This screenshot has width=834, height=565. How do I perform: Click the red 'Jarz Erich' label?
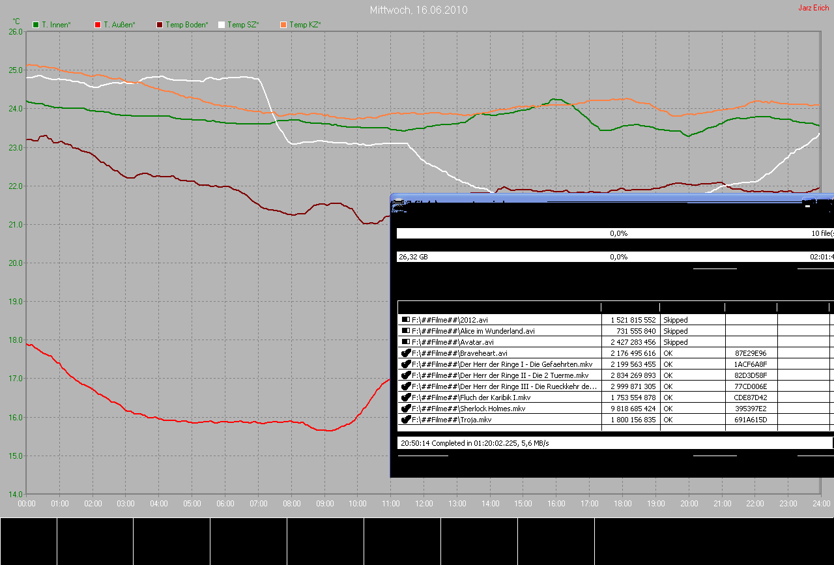click(x=814, y=8)
